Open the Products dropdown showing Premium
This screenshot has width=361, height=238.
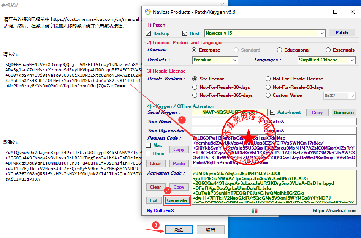click(215, 60)
